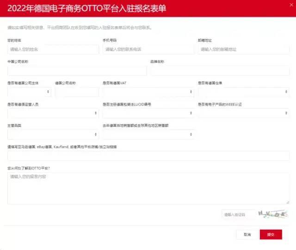Open the 主营品类 category dropdown
This screenshot has height=250, width=296.
point(53,135)
